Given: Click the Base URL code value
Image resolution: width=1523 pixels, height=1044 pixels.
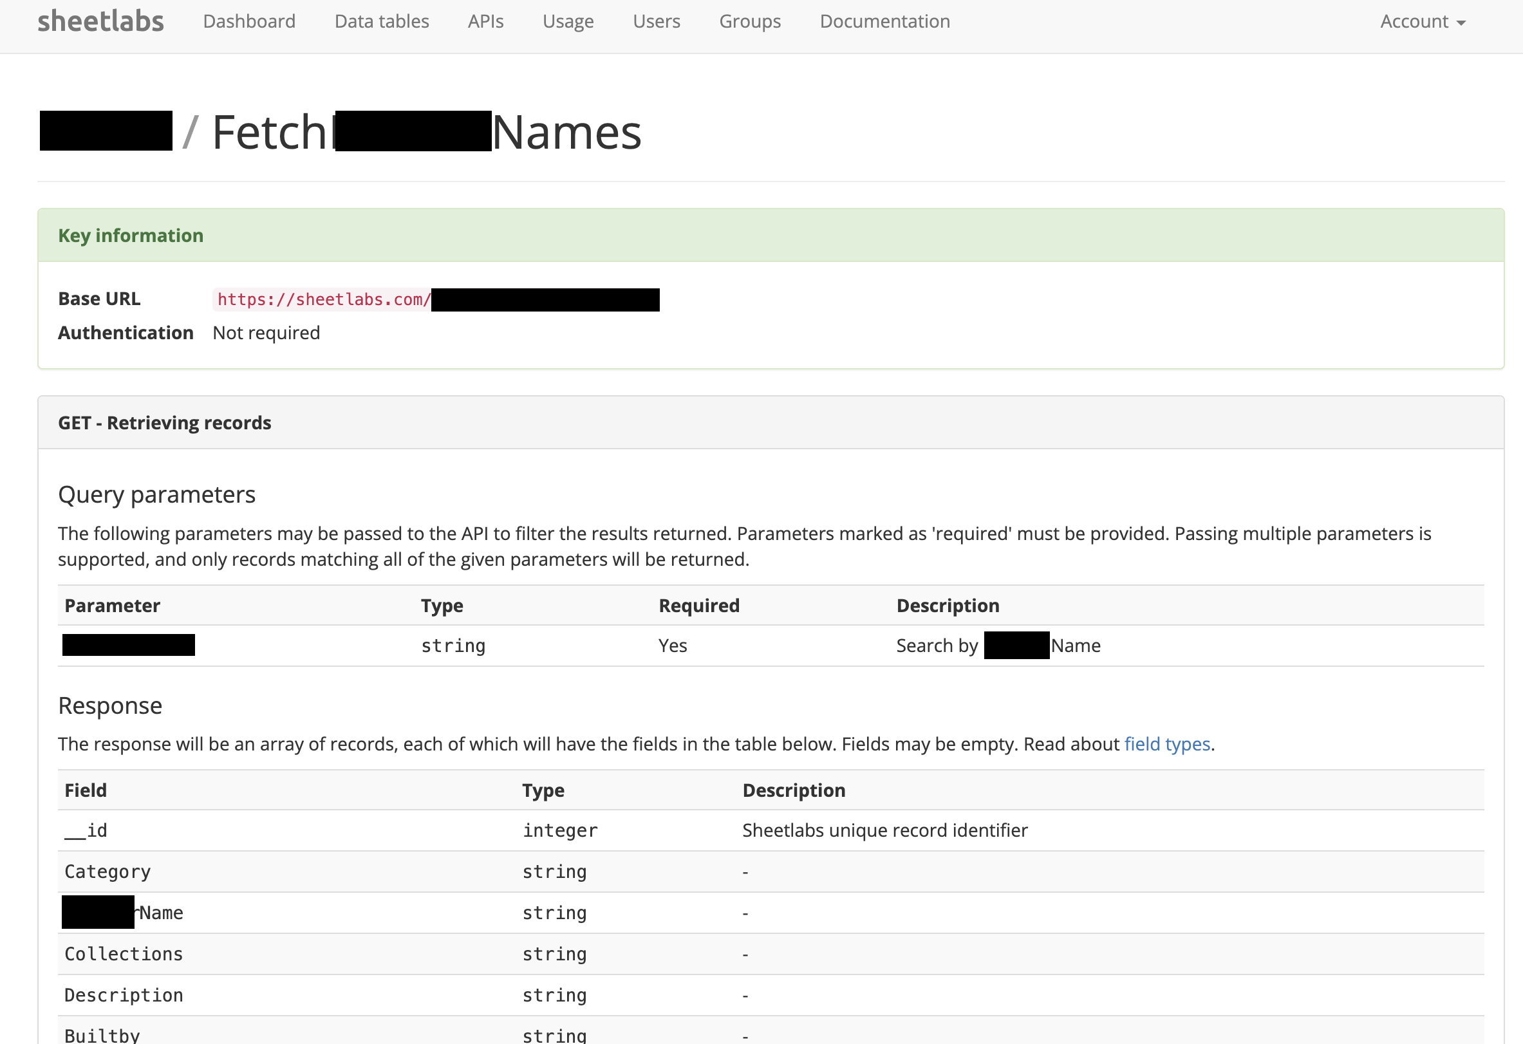Looking at the screenshot, I should 436,299.
